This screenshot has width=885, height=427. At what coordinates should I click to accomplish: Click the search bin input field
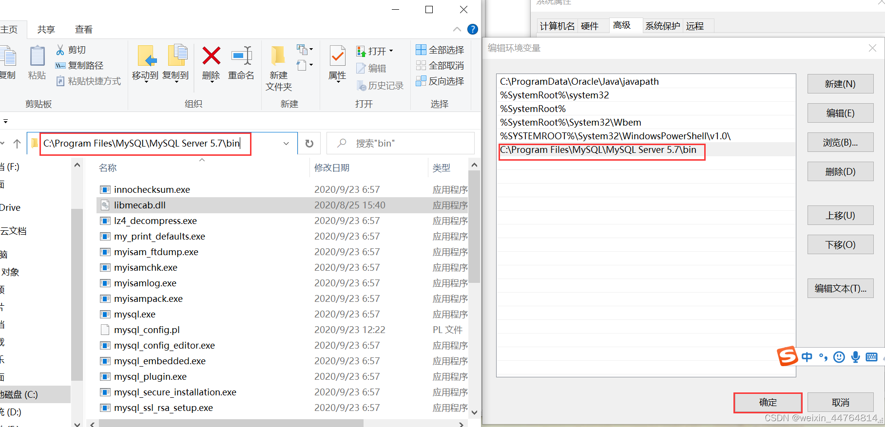401,144
